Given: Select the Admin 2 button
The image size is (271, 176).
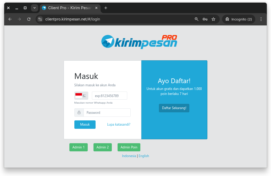Looking at the screenshot, I should tap(102, 147).
